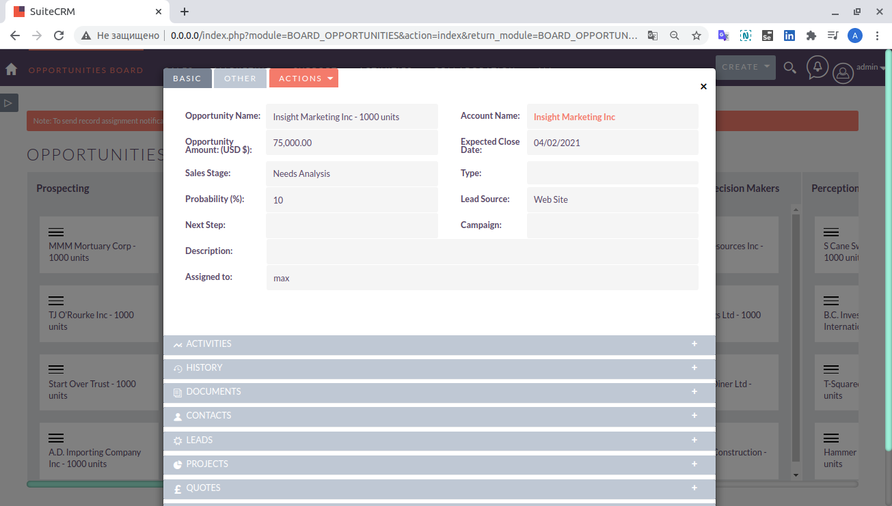Open the admin user avatar icon
The height and width of the screenshot is (506, 892).
(843, 73)
